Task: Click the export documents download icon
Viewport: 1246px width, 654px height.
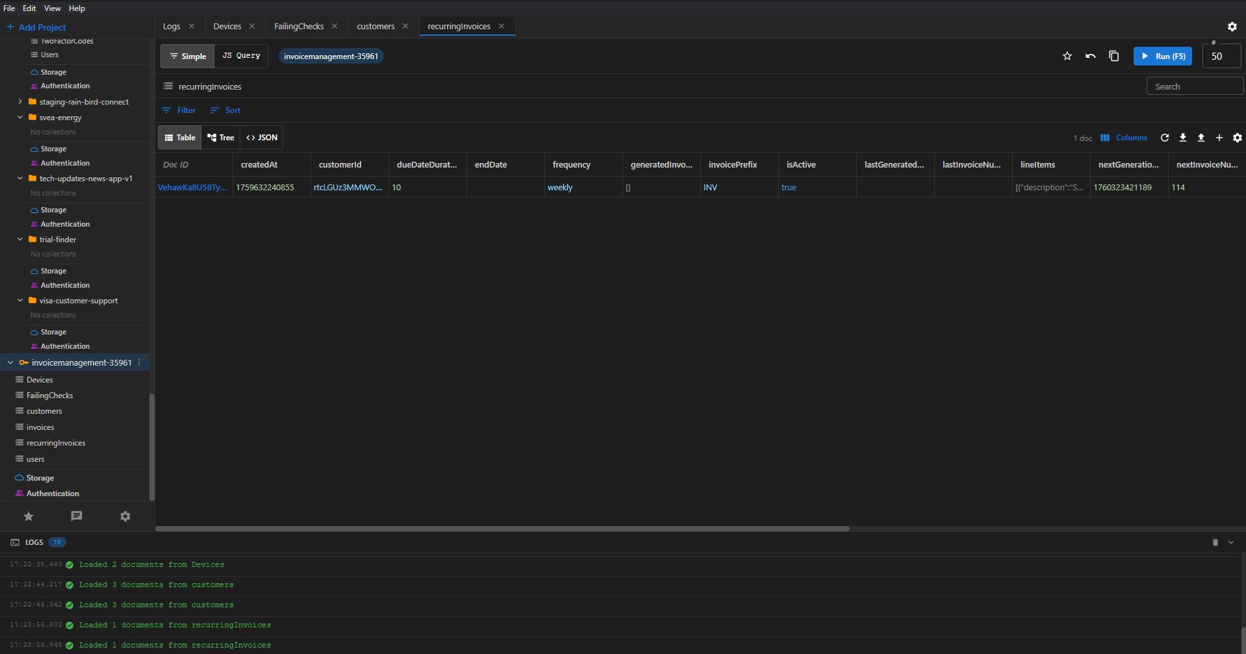Action: (x=1183, y=138)
